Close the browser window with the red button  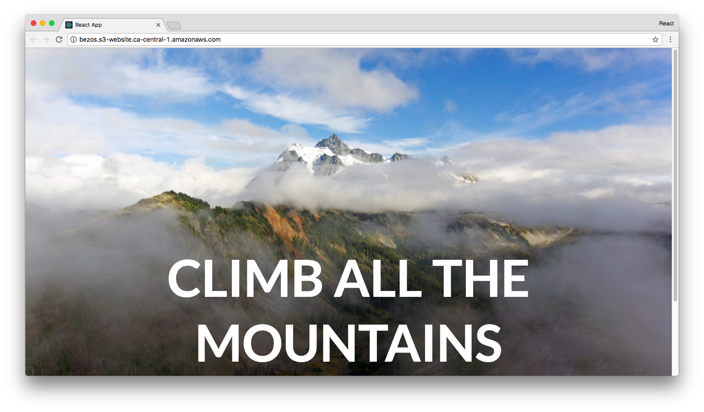(34, 23)
